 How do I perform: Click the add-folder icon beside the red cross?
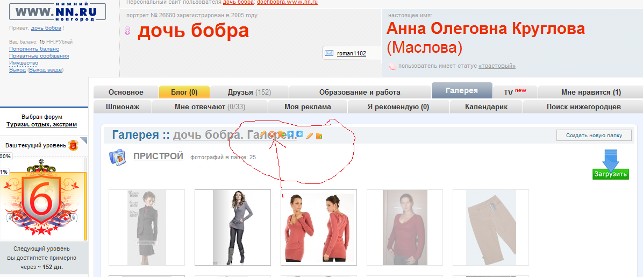281,134
